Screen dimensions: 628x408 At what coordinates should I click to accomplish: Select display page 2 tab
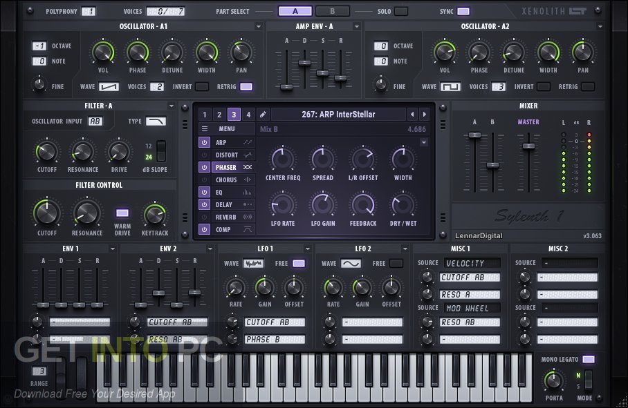(219, 115)
